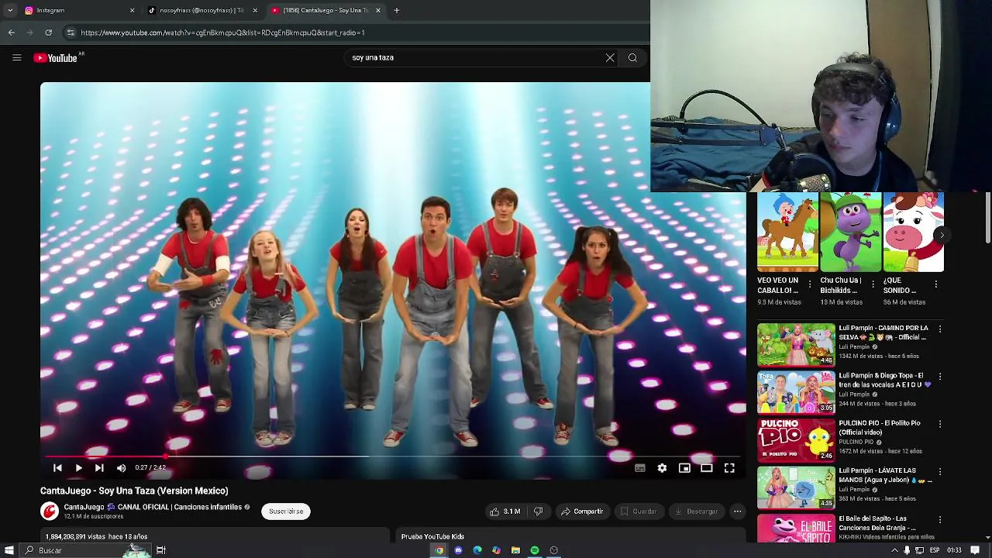The width and height of the screenshot is (992, 558).
Task: Open the CantaJuego channel avatar
Action: click(50, 511)
